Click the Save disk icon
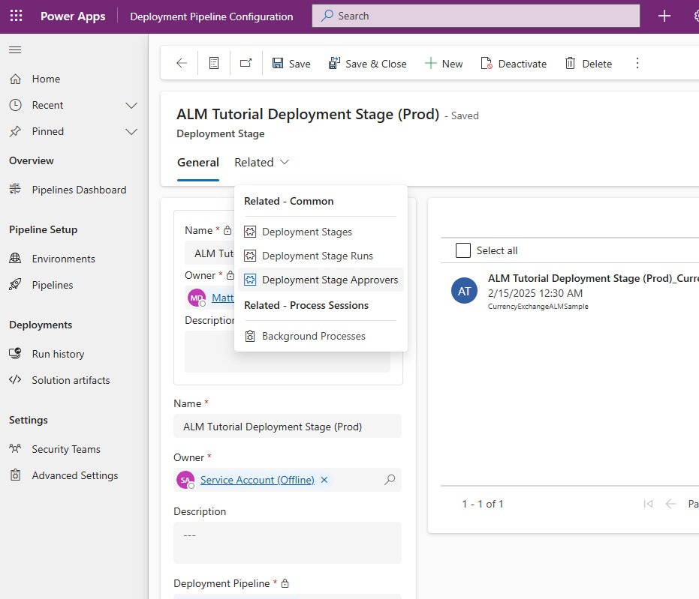The image size is (699, 599). [278, 63]
